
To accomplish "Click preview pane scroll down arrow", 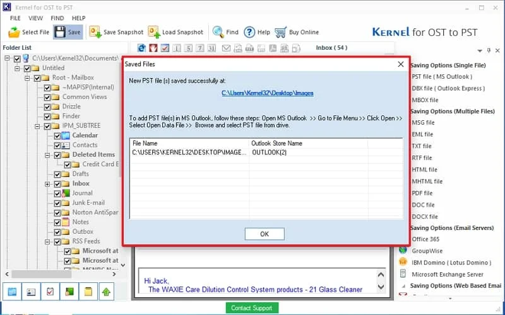I will 381,287.
